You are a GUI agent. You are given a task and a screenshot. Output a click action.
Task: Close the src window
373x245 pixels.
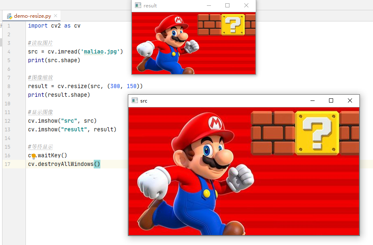(350, 101)
